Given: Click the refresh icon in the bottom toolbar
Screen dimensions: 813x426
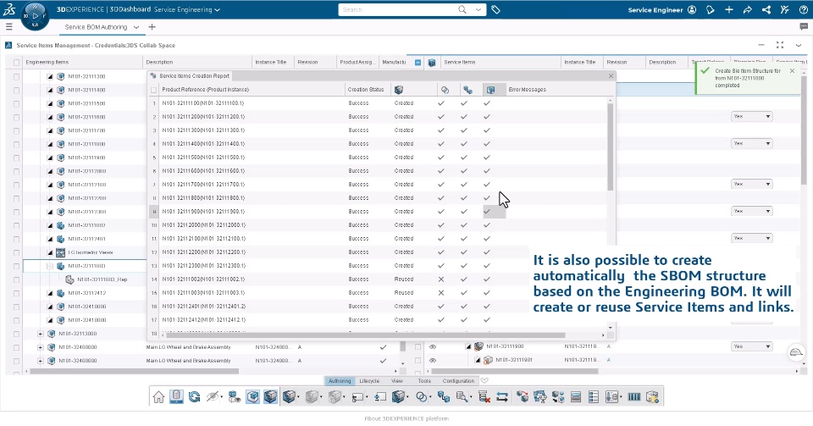Looking at the screenshot, I should (x=195, y=397).
